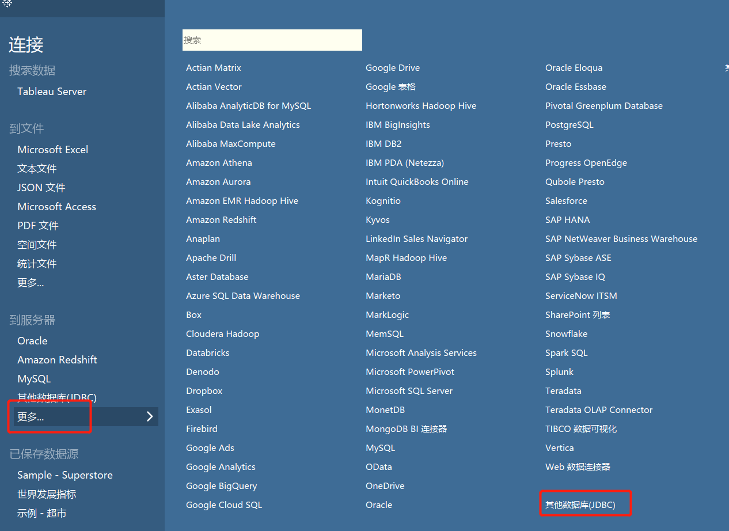Select Google BigQuery connector
The height and width of the screenshot is (531, 729).
click(x=221, y=486)
